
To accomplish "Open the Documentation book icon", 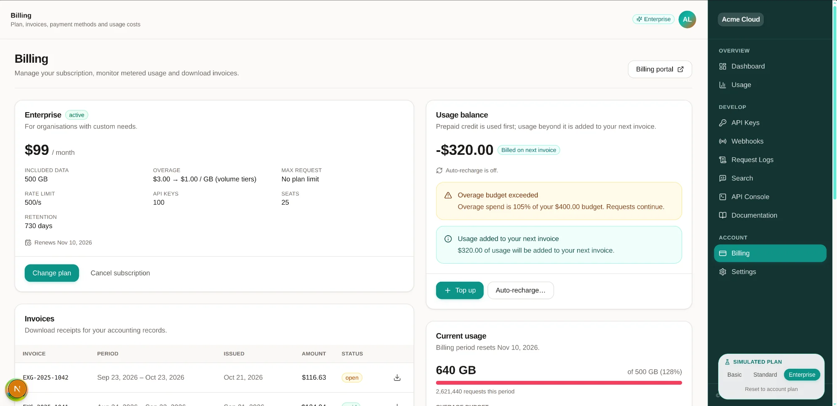I will pyautogui.click(x=722, y=215).
